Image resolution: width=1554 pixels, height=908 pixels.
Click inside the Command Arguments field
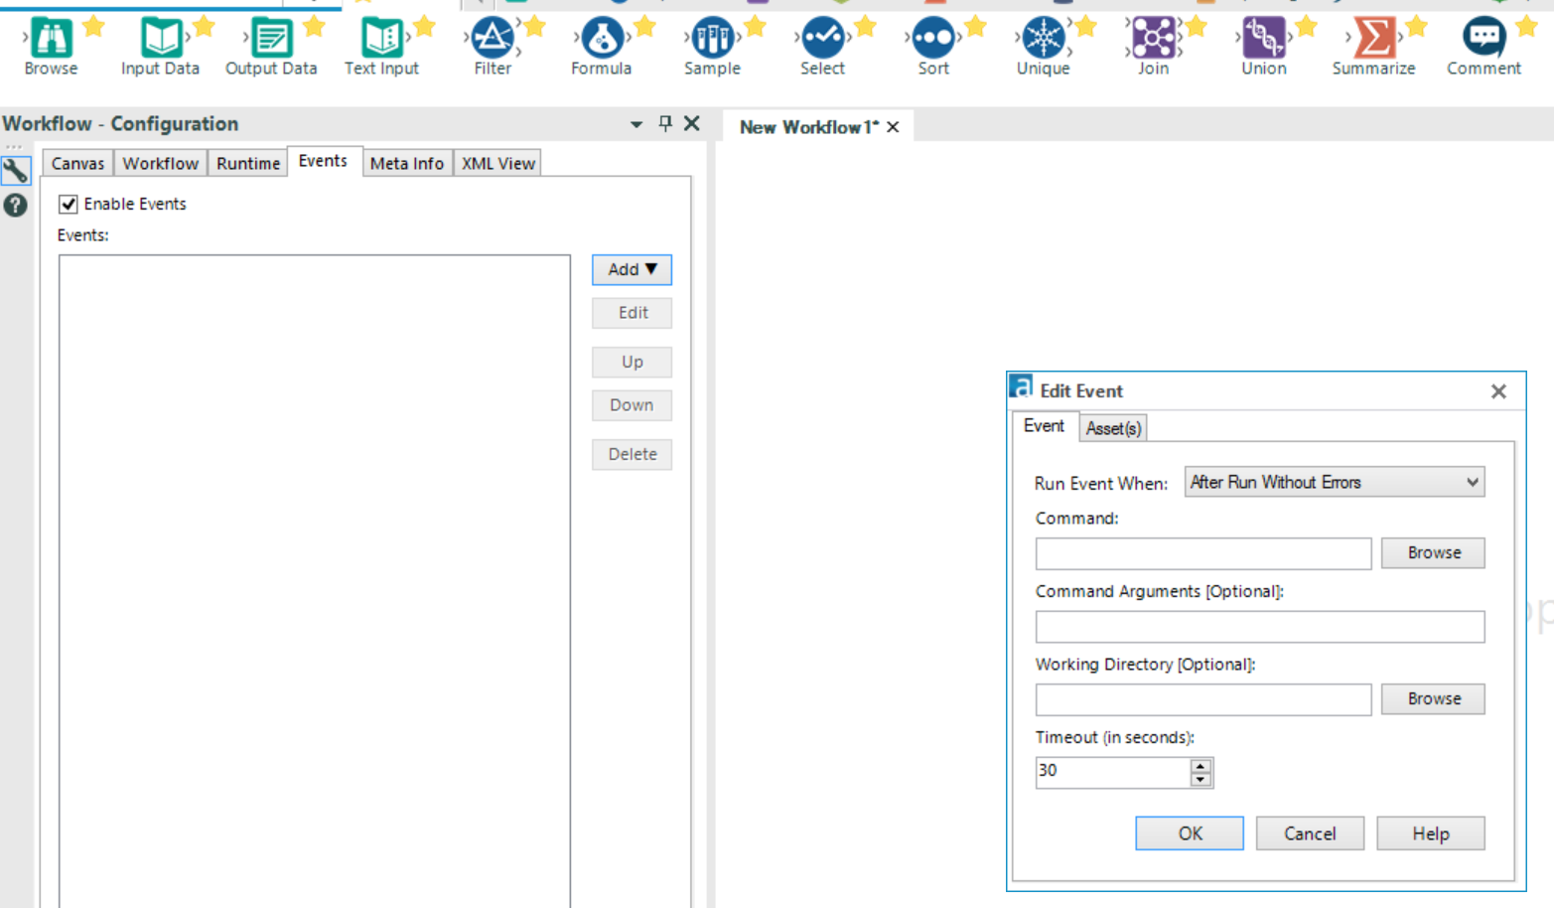[1259, 626]
